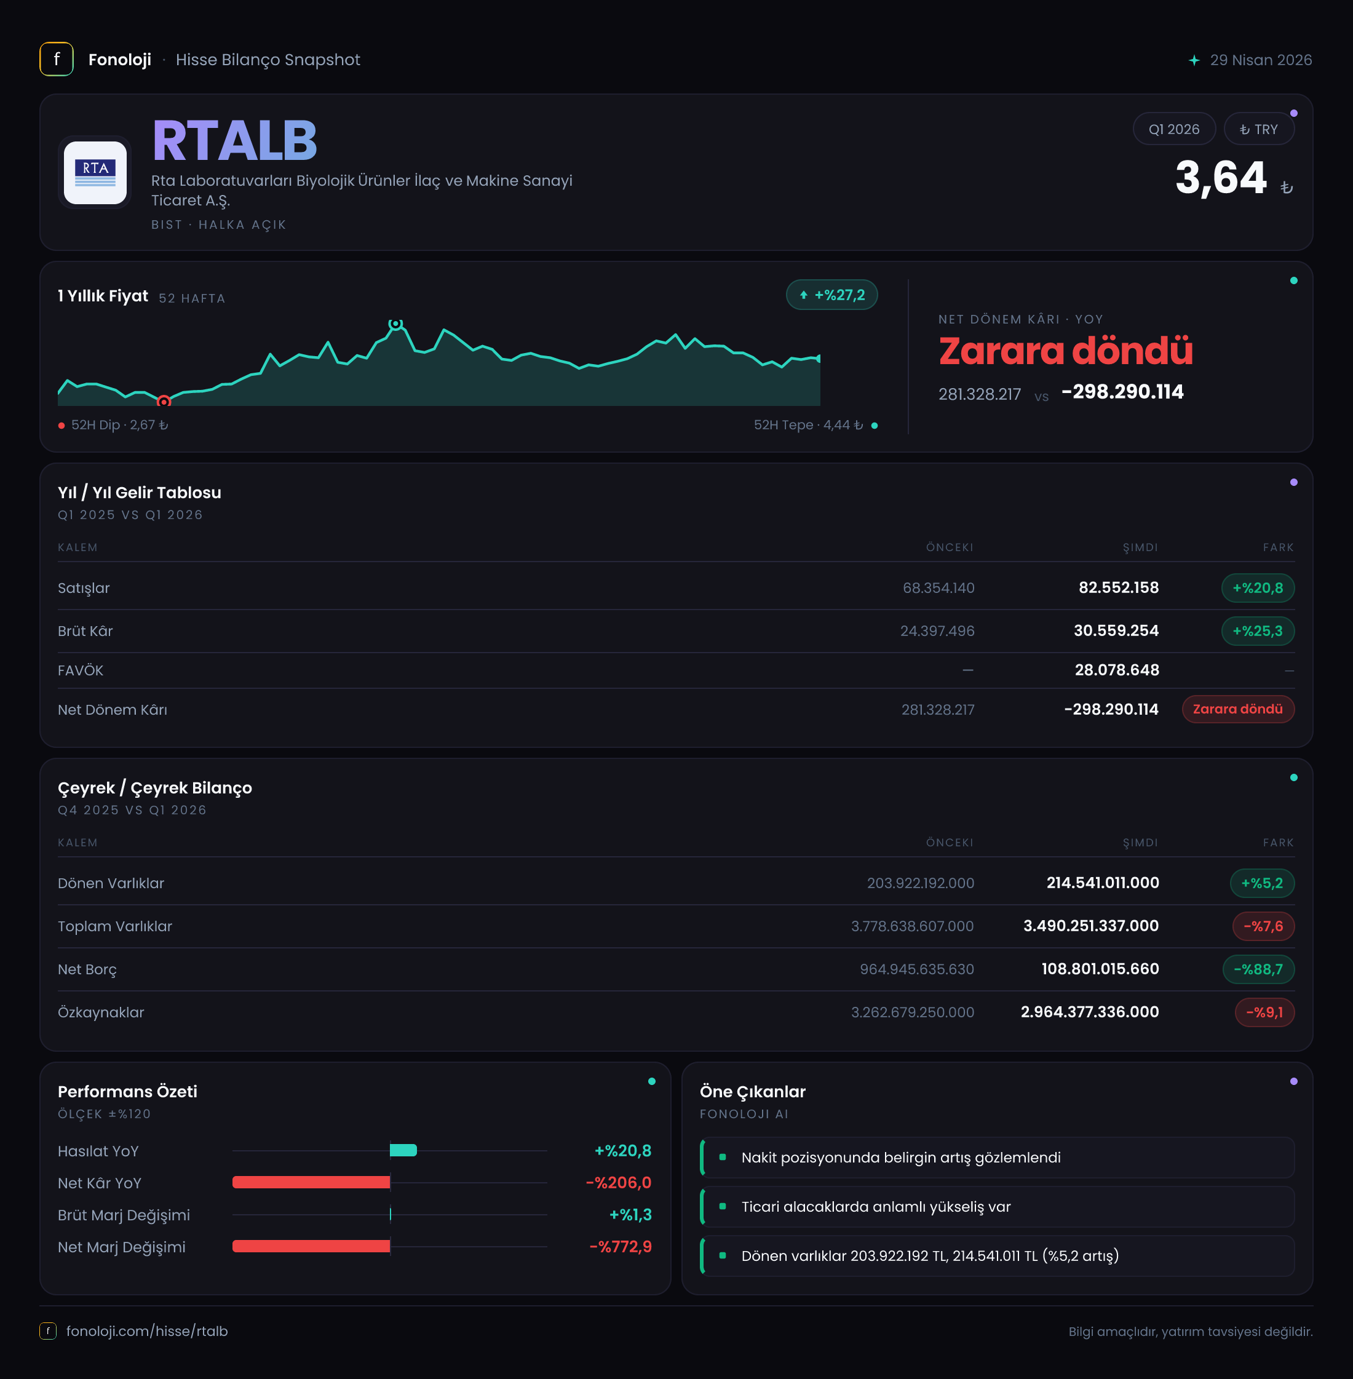The width and height of the screenshot is (1353, 1379).
Task: Click the red Net Marj Değişimi performance bar
Action: pyautogui.click(x=311, y=1246)
